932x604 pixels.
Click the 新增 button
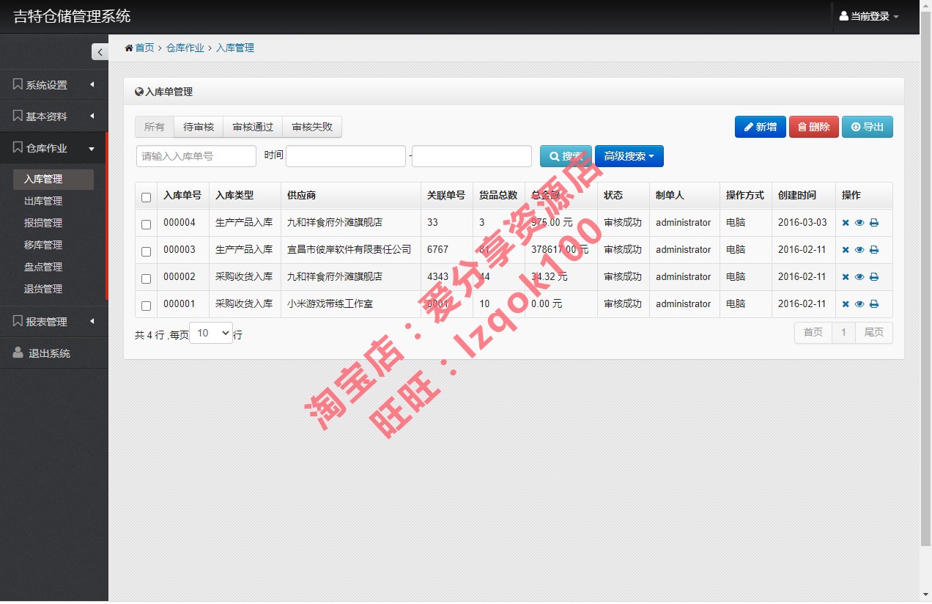point(761,127)
